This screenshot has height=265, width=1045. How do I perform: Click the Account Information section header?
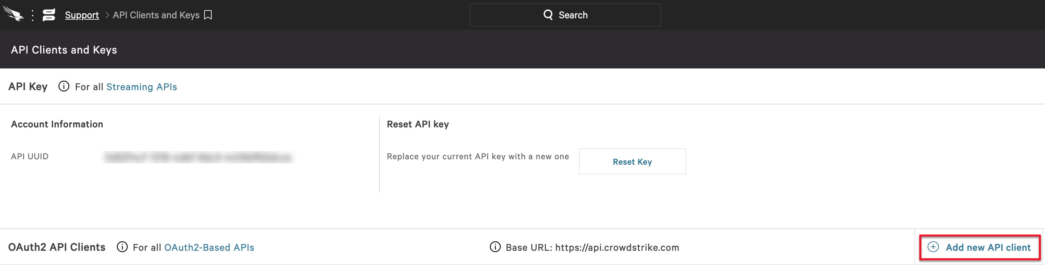point(57,124)
